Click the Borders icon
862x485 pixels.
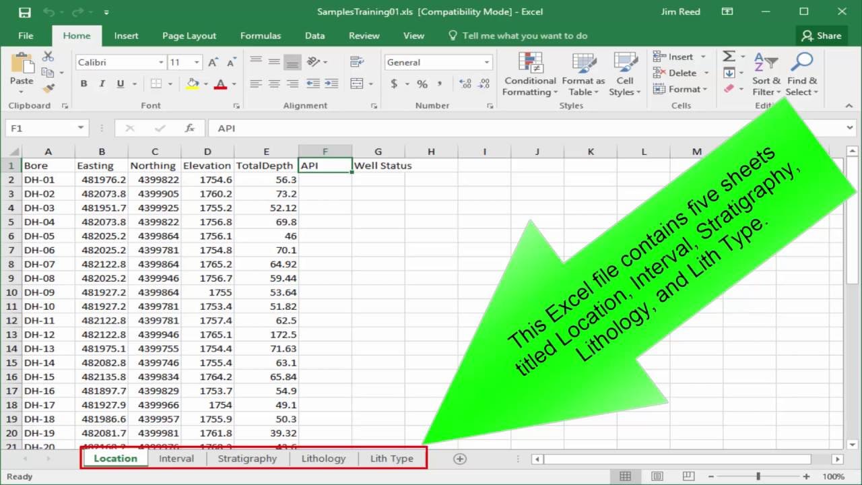156,84
